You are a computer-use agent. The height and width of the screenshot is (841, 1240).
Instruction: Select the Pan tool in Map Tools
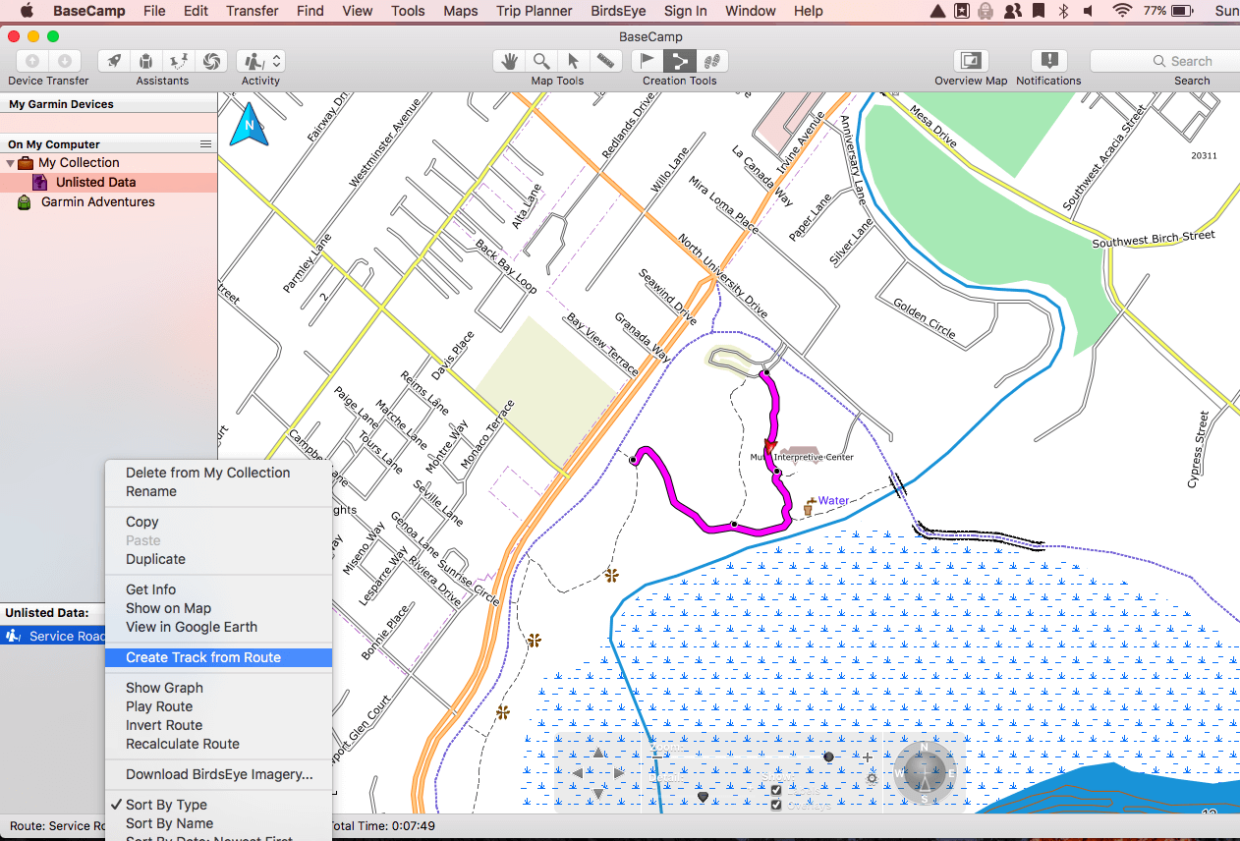pyautogui.click(x=508, y=61)
